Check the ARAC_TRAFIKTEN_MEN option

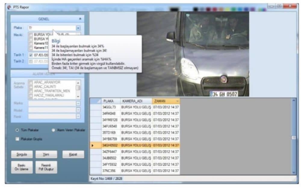coord(31,91)
